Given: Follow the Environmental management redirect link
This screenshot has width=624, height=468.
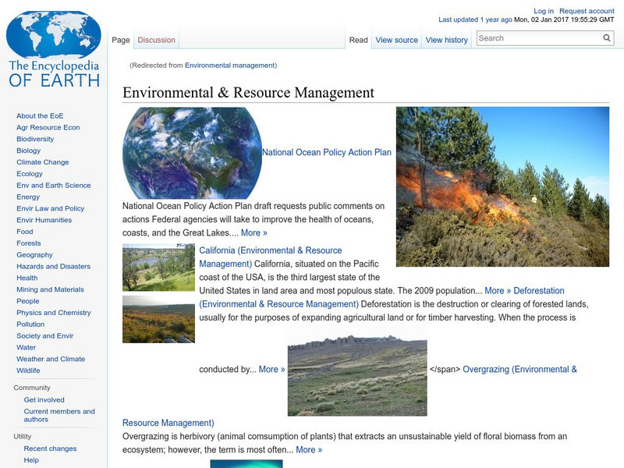Looking at the screenshot, I should 229,66.
